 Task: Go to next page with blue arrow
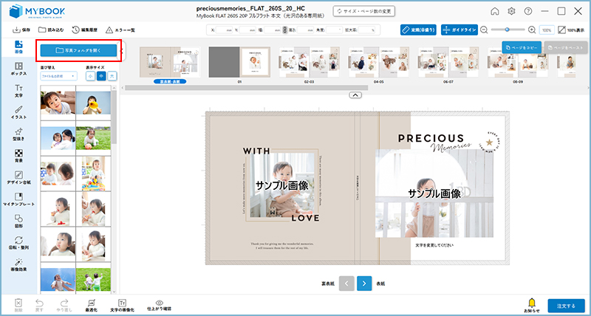click(x=364, y=284)
